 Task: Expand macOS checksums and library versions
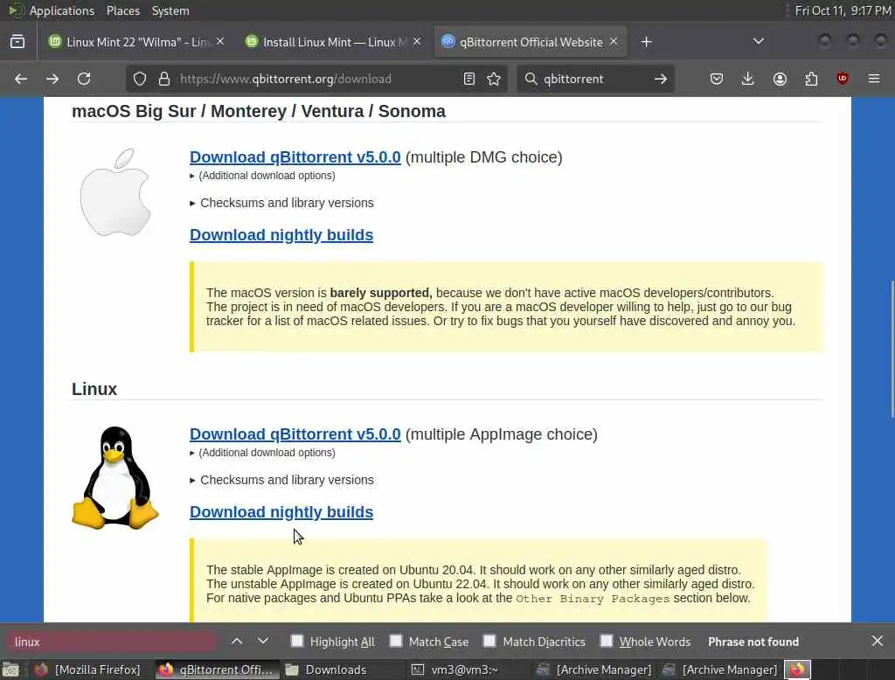(x=282, y=203)
